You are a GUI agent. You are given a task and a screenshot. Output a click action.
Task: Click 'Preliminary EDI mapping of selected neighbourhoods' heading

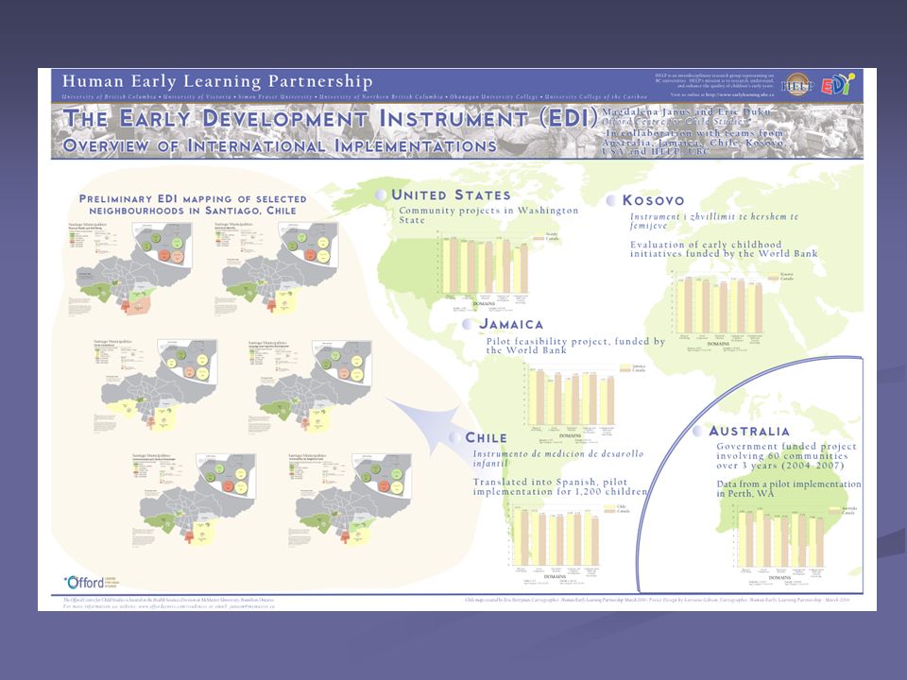pyautogui.click(x=193, y=205)
